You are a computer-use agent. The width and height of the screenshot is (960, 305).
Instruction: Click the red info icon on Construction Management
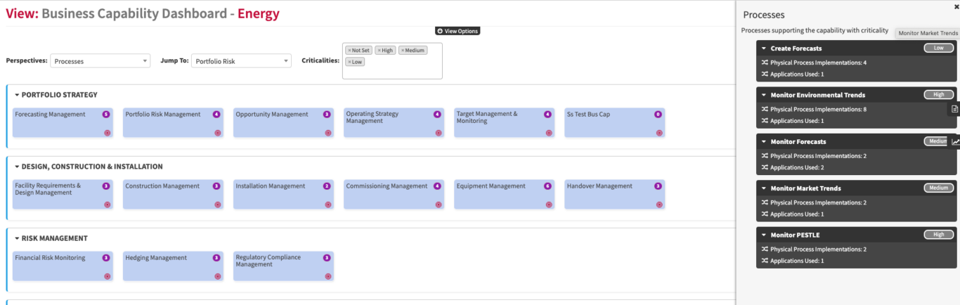coord(218,205)
